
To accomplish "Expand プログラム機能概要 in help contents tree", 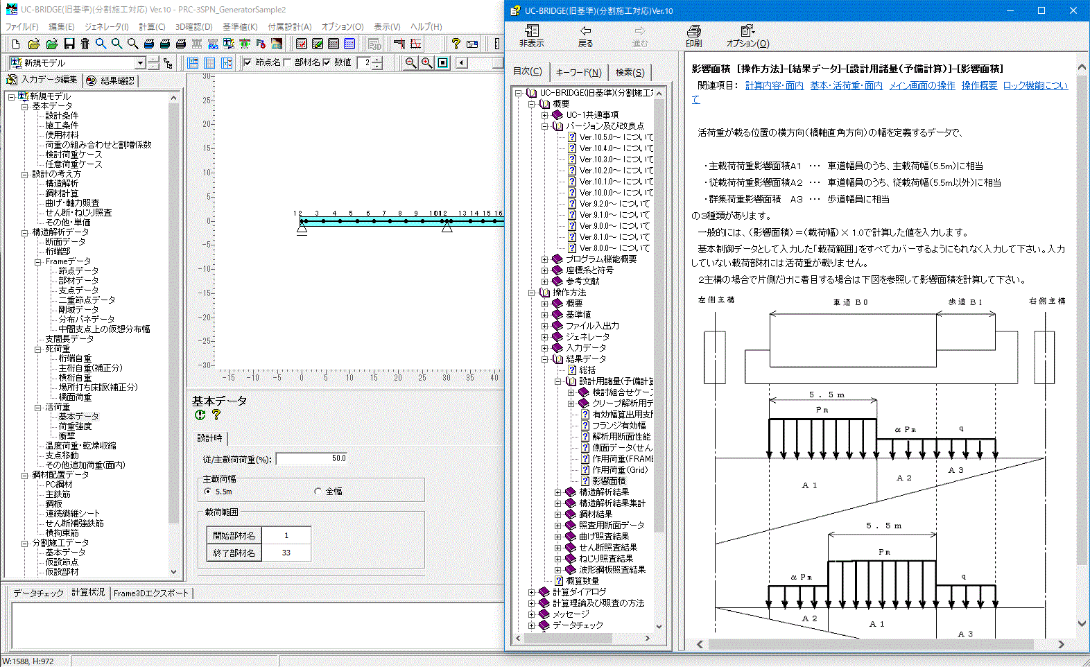I will 544,259.
